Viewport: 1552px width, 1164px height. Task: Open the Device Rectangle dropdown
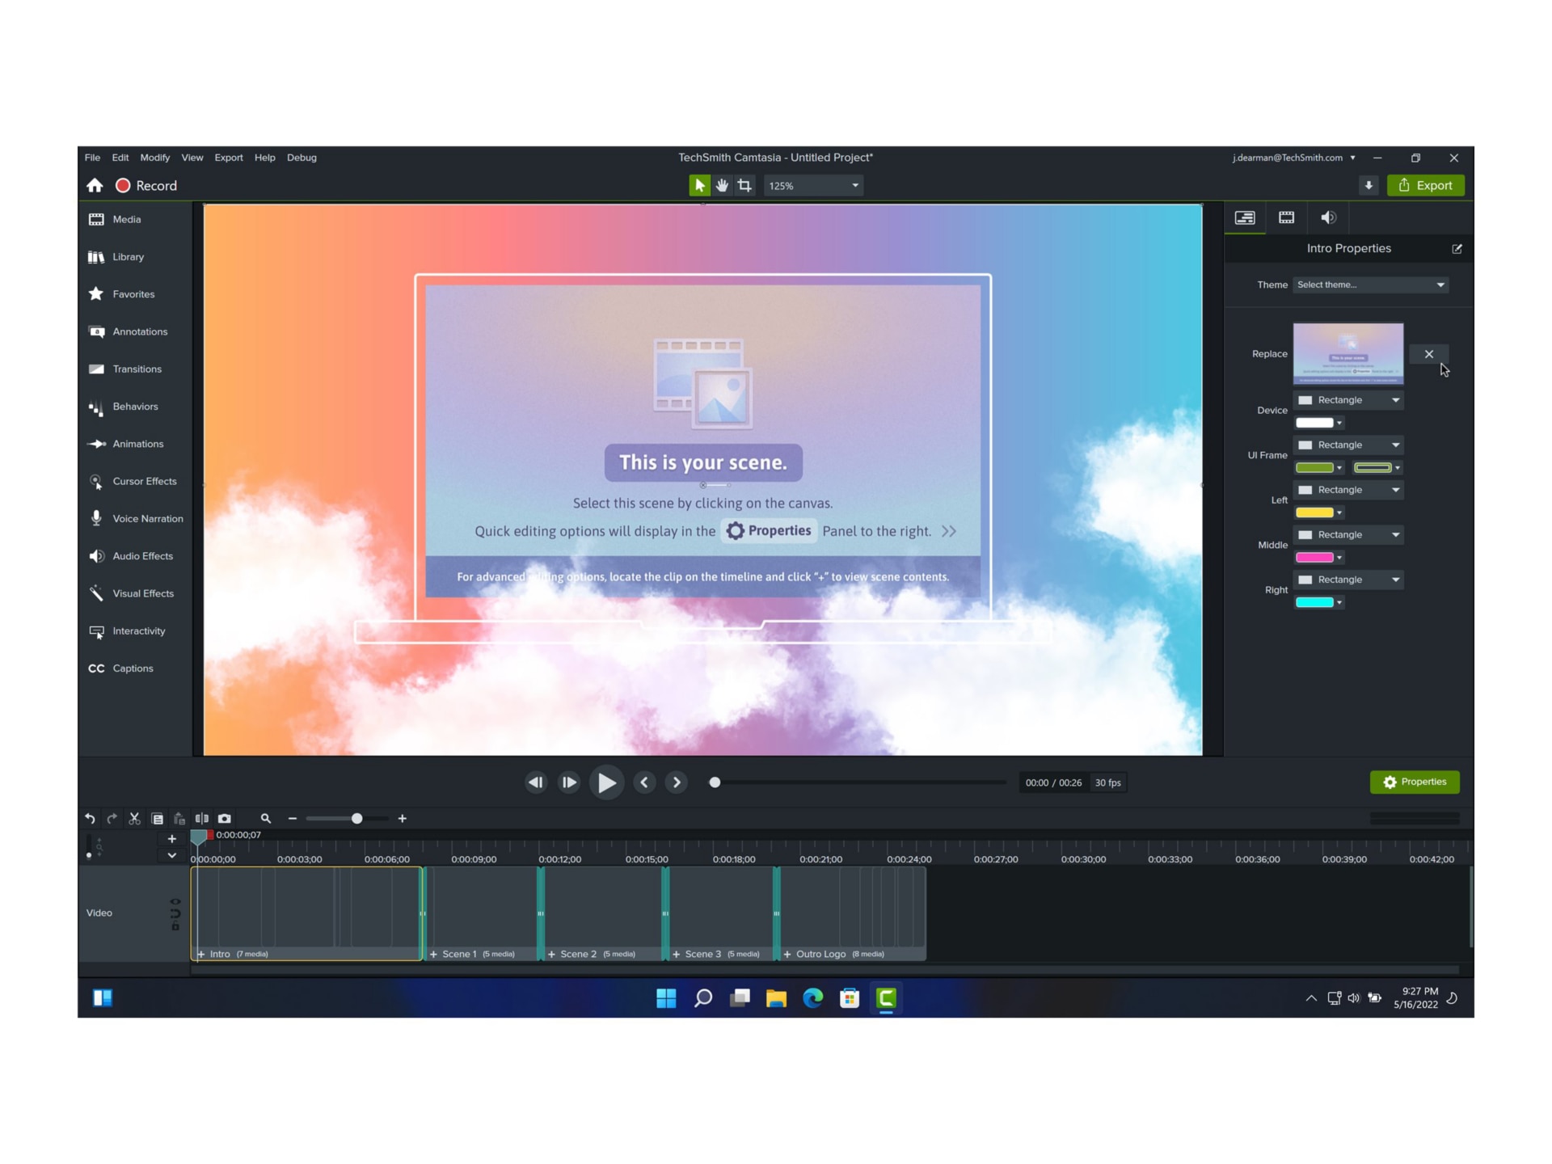pyautogui.click(x=1347, y=399)
